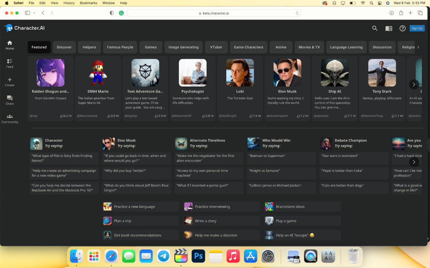Screen dimensions: 430x268
Task: Switch to the Anime category tab
Action: 281,47
